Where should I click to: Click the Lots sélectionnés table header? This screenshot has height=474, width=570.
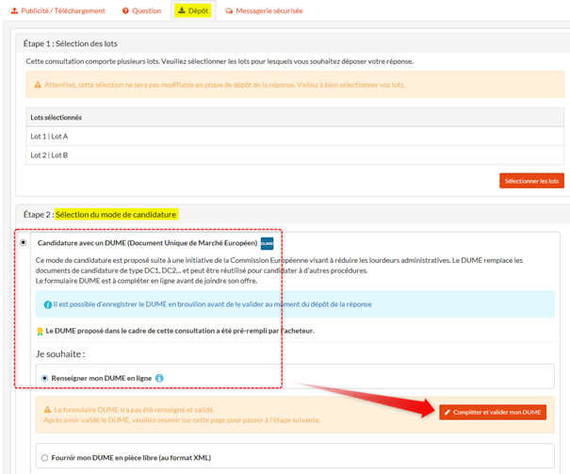tap(295, 117)
